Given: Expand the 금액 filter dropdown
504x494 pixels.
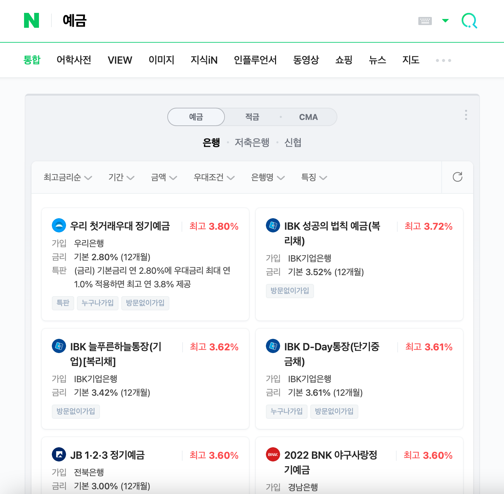Looking at the screenshot, I should pyautogui.click(x=164, y=177).
